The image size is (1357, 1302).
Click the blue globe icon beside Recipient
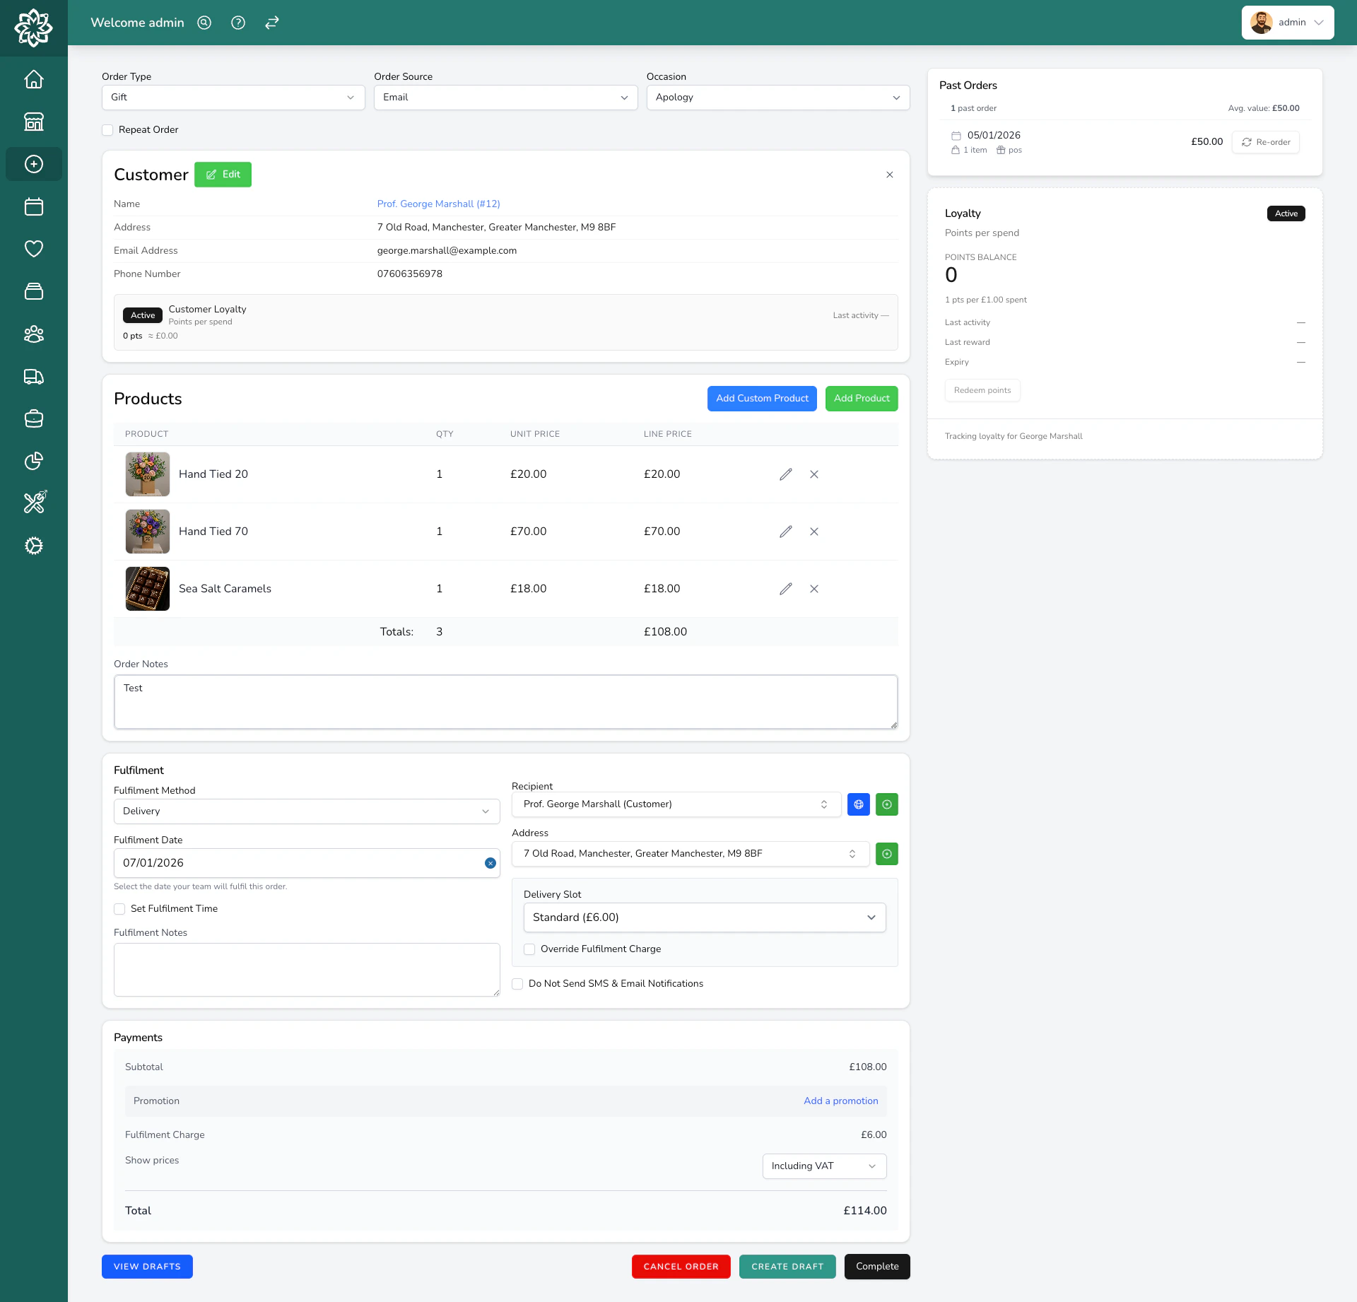pos(858,804)
